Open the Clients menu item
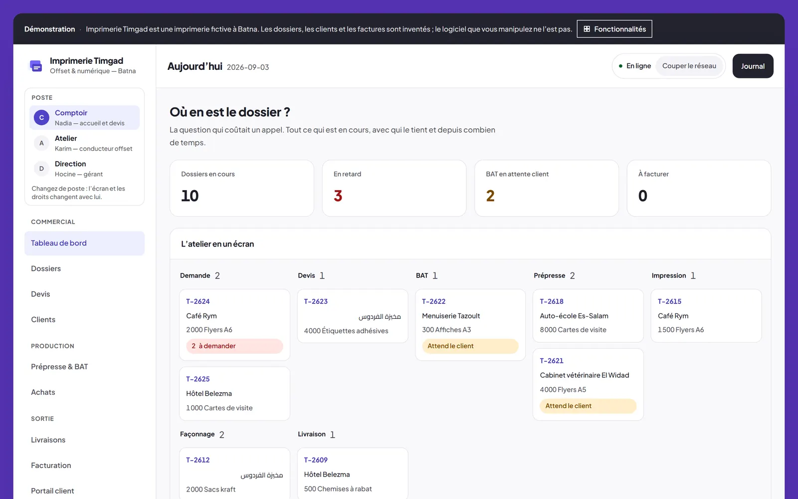Viewport: 798px width, 499px height. click(x=84, y=319)
